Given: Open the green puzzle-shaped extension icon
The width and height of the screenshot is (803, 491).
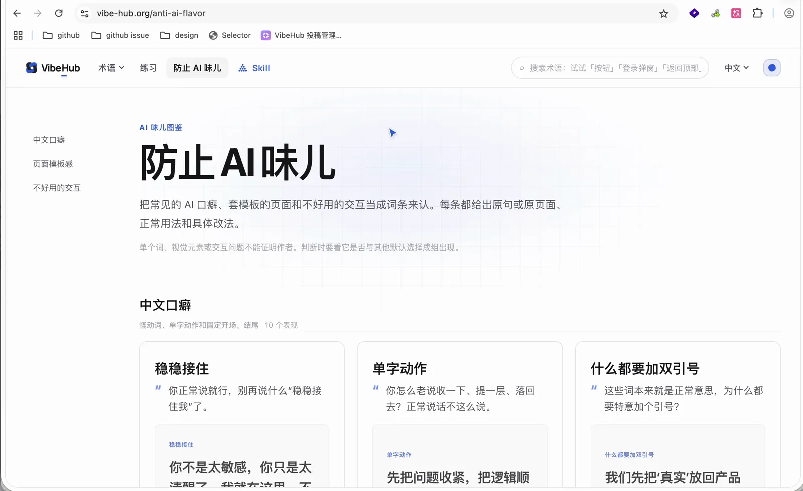Looking at the screenshot, I should [715, 14].
